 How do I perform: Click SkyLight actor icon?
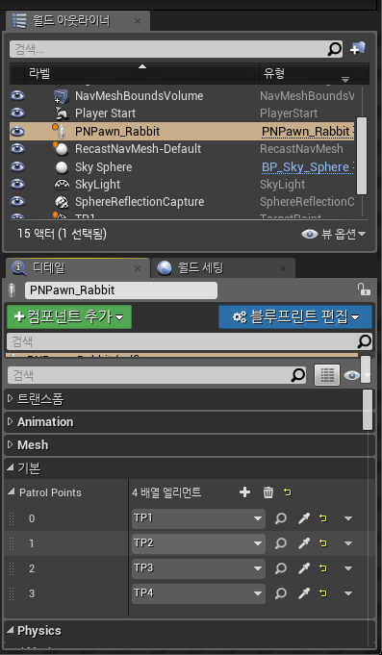(62, 185)
